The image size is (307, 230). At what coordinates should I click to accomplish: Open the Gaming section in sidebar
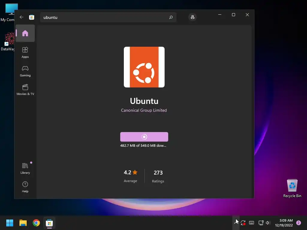(25, 71)
